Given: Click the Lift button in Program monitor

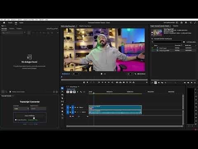Looking at the screenshot, I should tap(117, 82).
